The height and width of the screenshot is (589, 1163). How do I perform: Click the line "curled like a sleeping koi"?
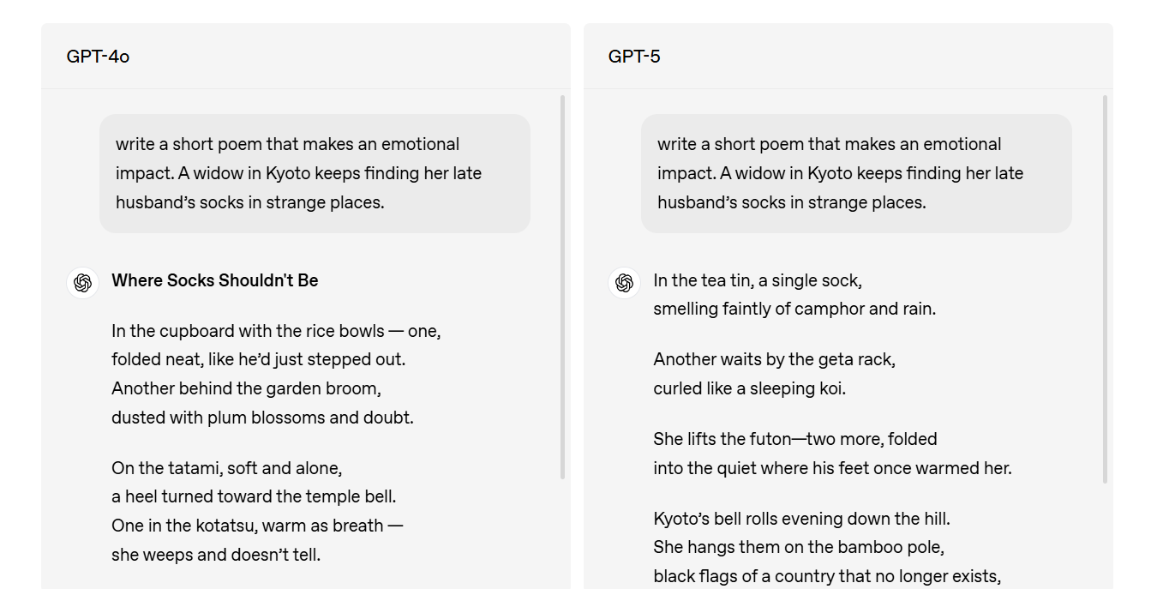point(749,388)
